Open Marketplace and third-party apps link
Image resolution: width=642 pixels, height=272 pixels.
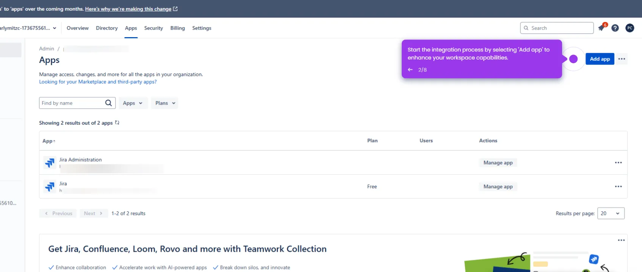pyautogui.click(x=98, y=82)
